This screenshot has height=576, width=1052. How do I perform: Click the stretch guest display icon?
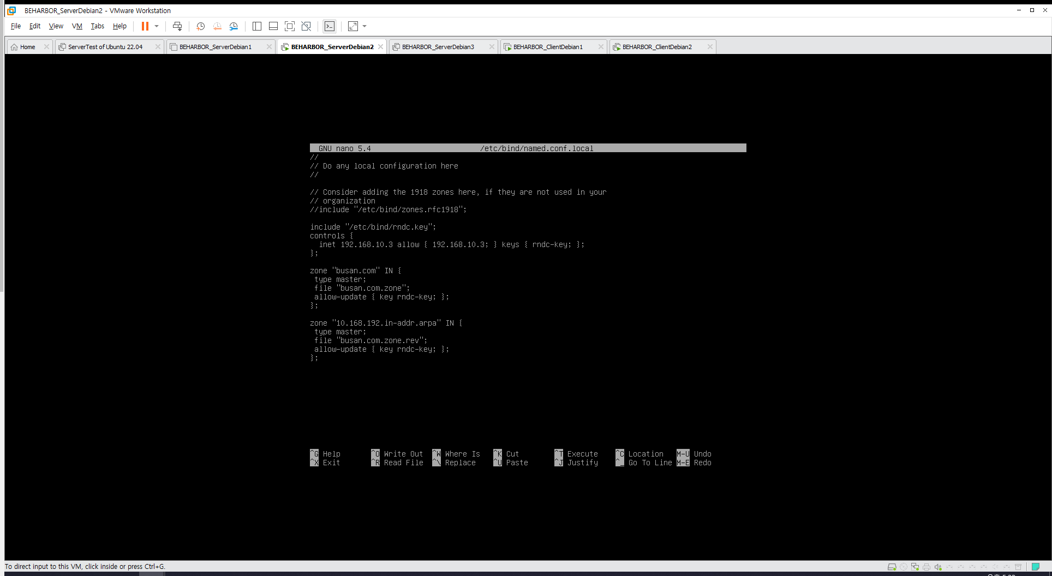click(x=353, y=26)
